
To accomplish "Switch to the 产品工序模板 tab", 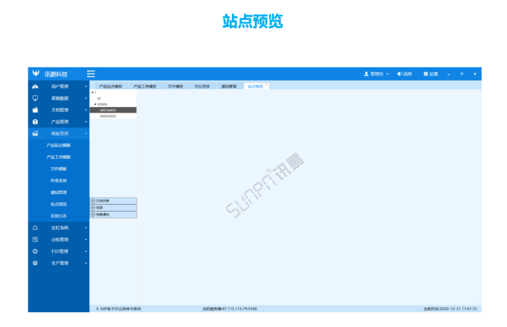I will tap(145, 86).
